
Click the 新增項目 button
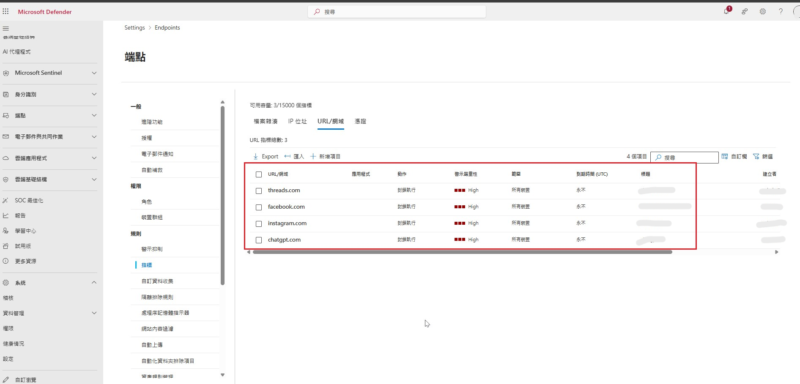pyautogui.click(x=325, y=156)
